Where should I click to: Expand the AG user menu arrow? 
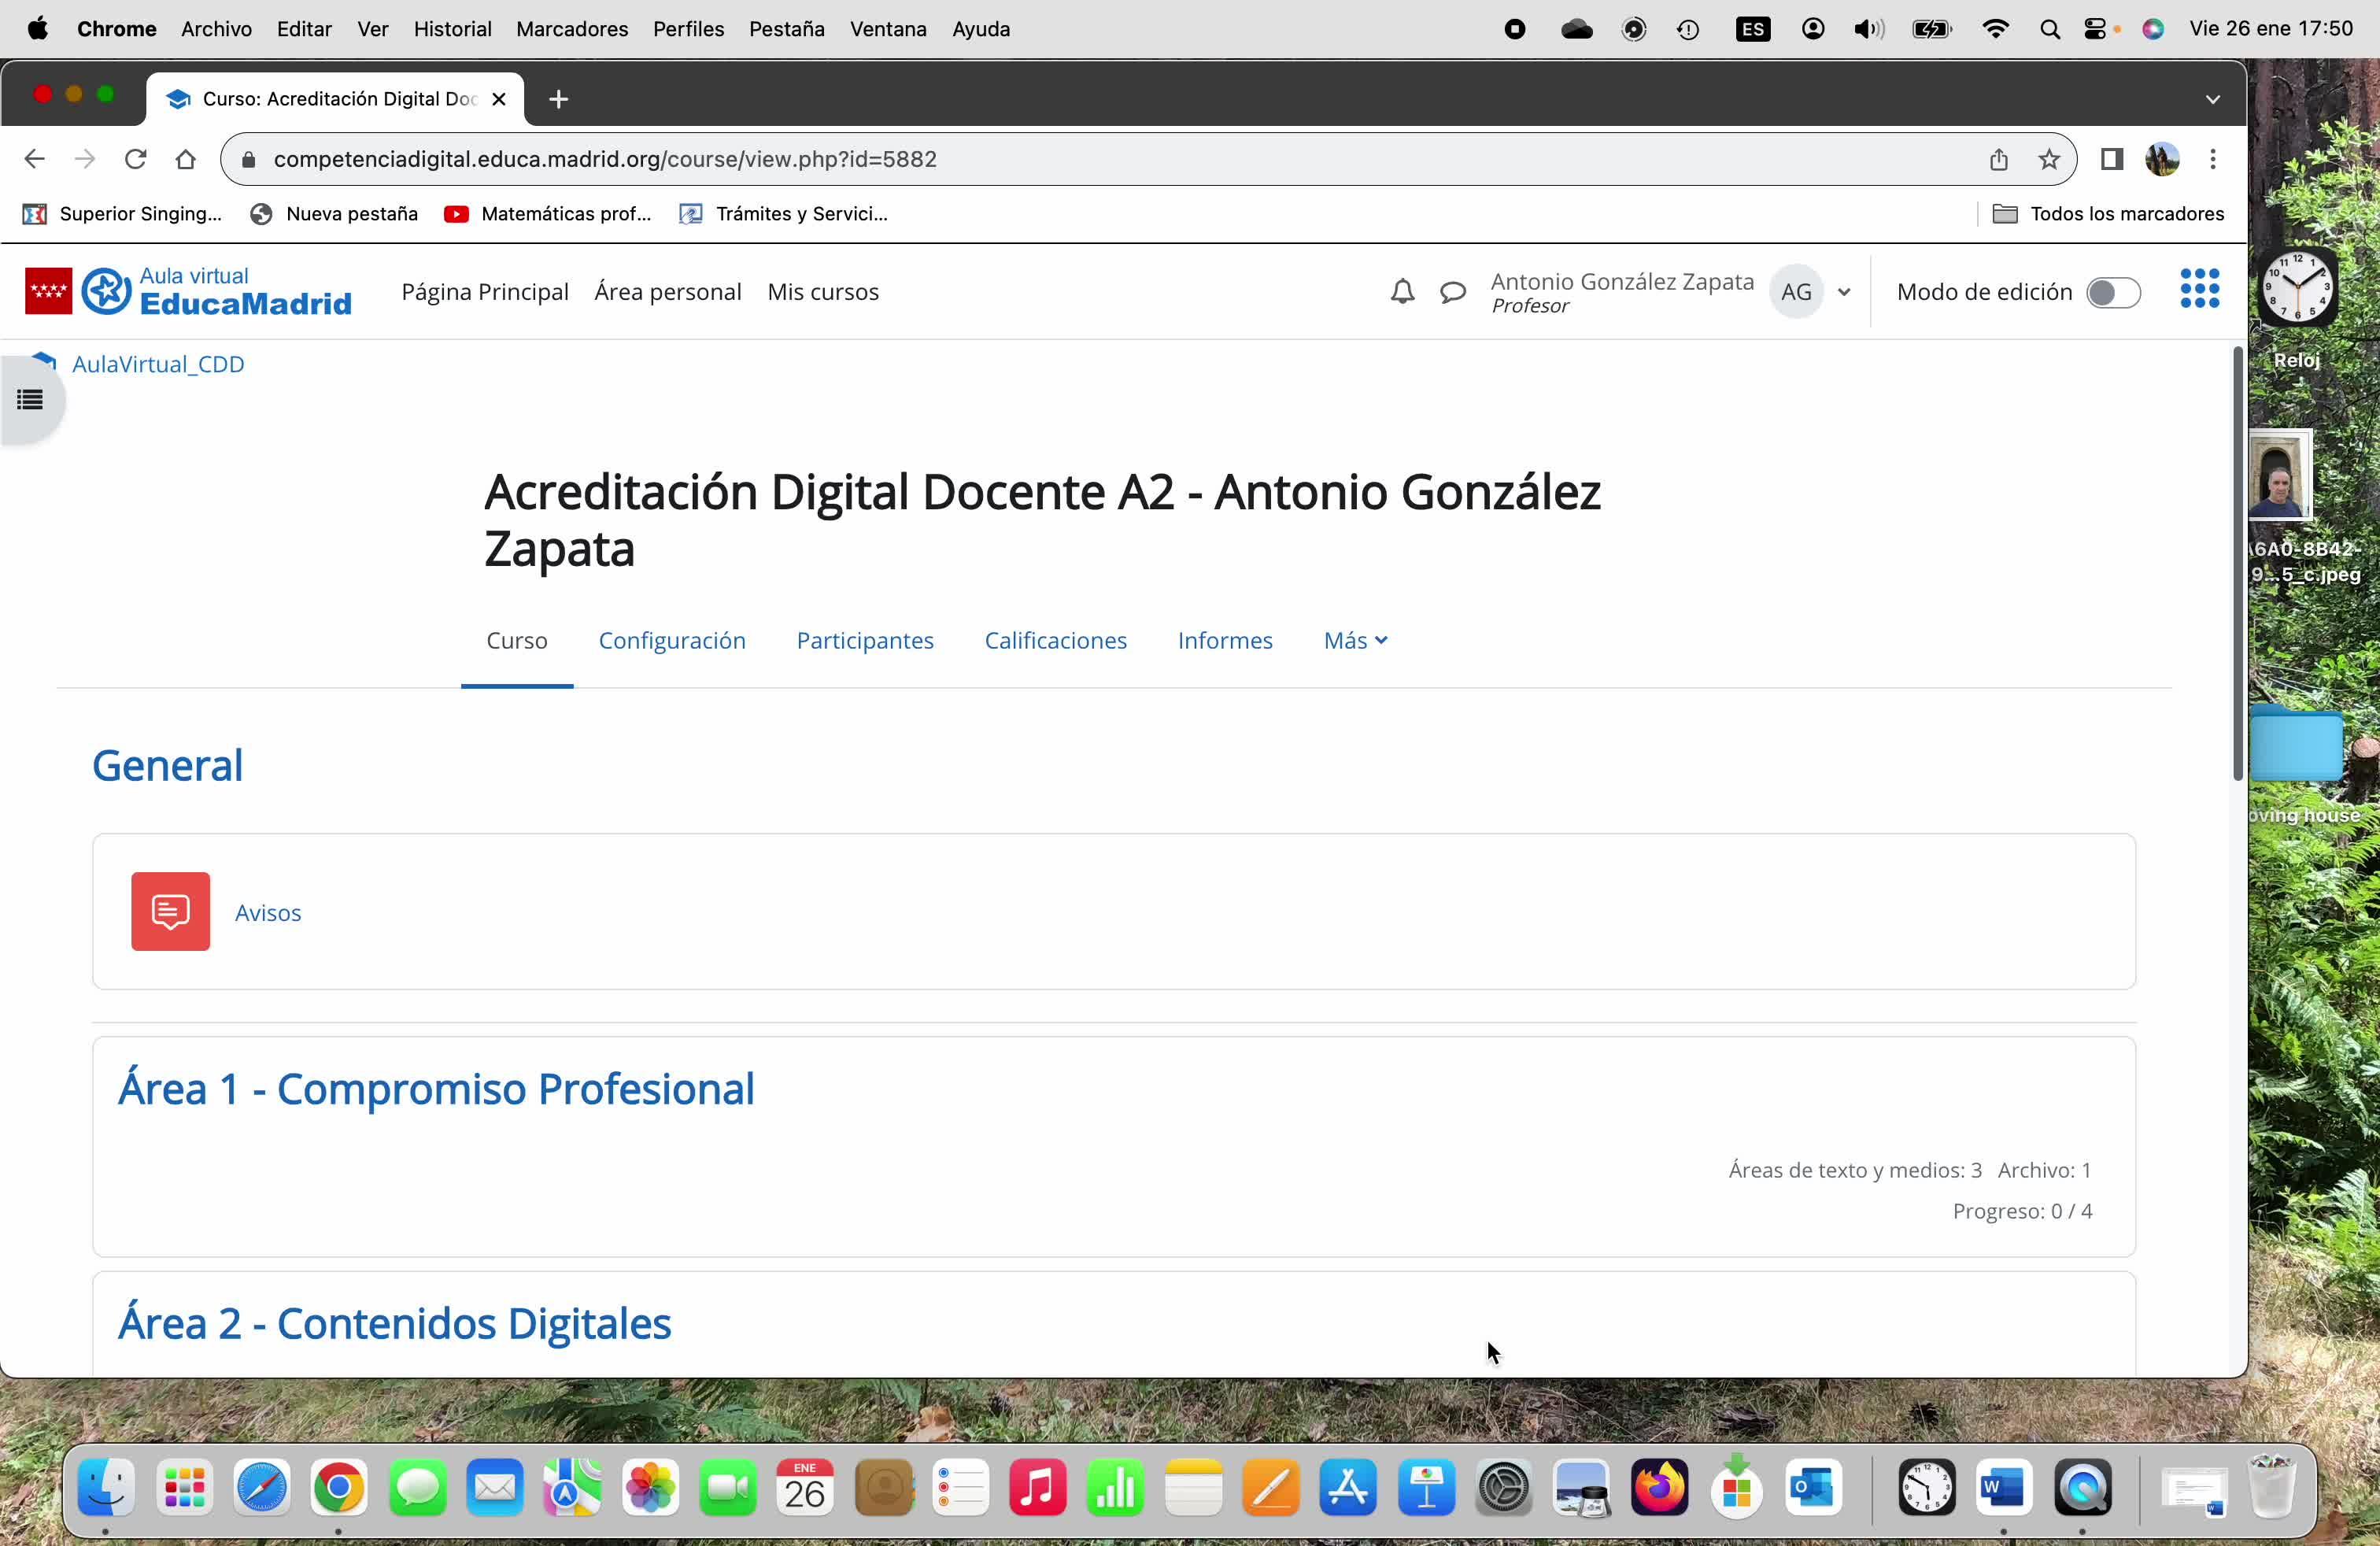coord(1844,292)
